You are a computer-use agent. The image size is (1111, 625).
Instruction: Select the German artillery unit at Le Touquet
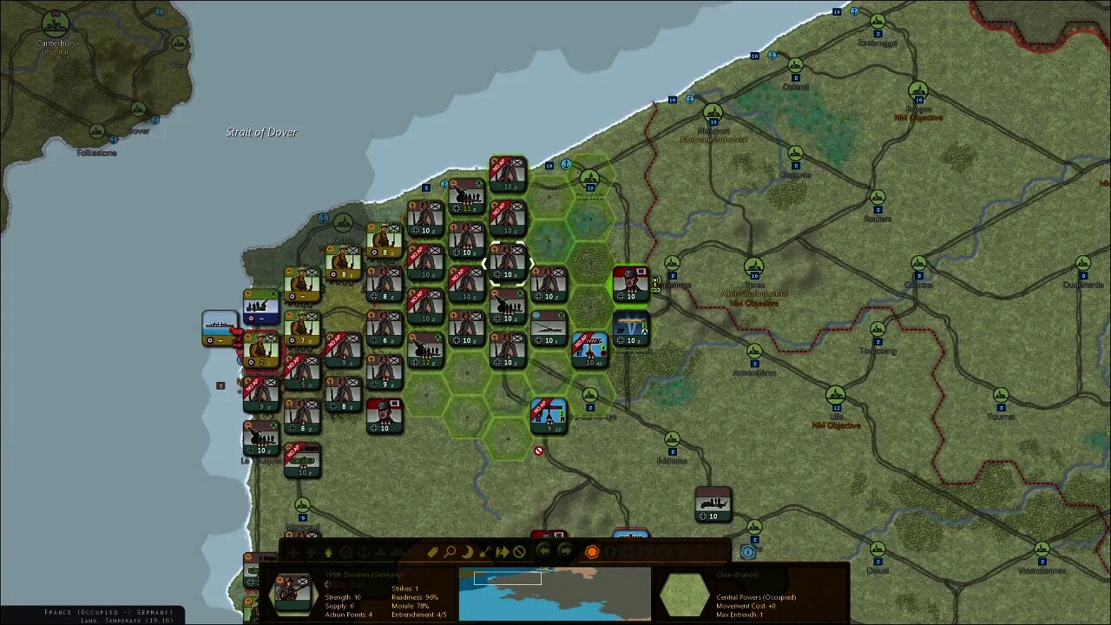click(260, 438)
